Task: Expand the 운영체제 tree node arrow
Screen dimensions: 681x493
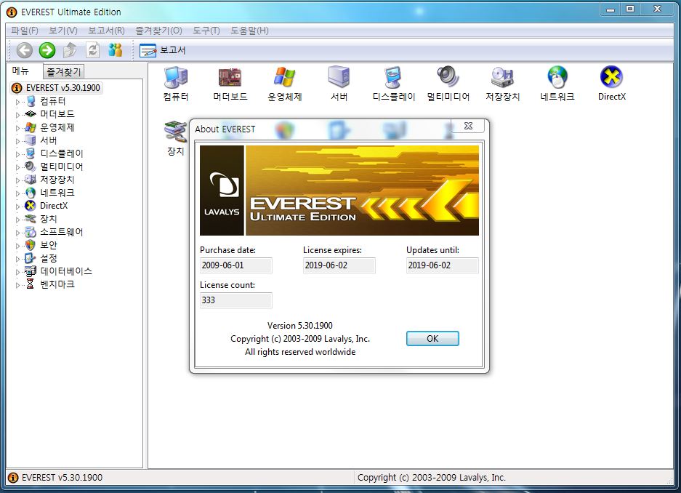Action: pos(18,128)
